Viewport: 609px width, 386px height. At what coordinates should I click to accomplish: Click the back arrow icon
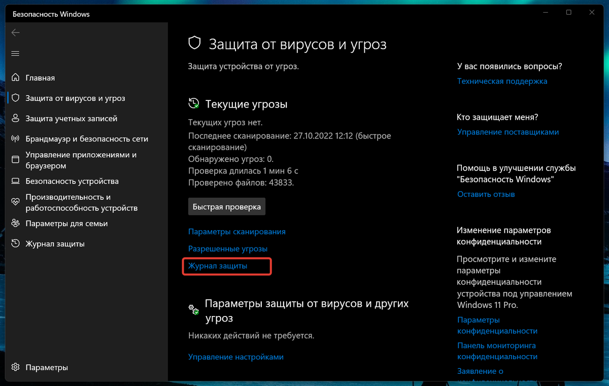tap(15, 32)
